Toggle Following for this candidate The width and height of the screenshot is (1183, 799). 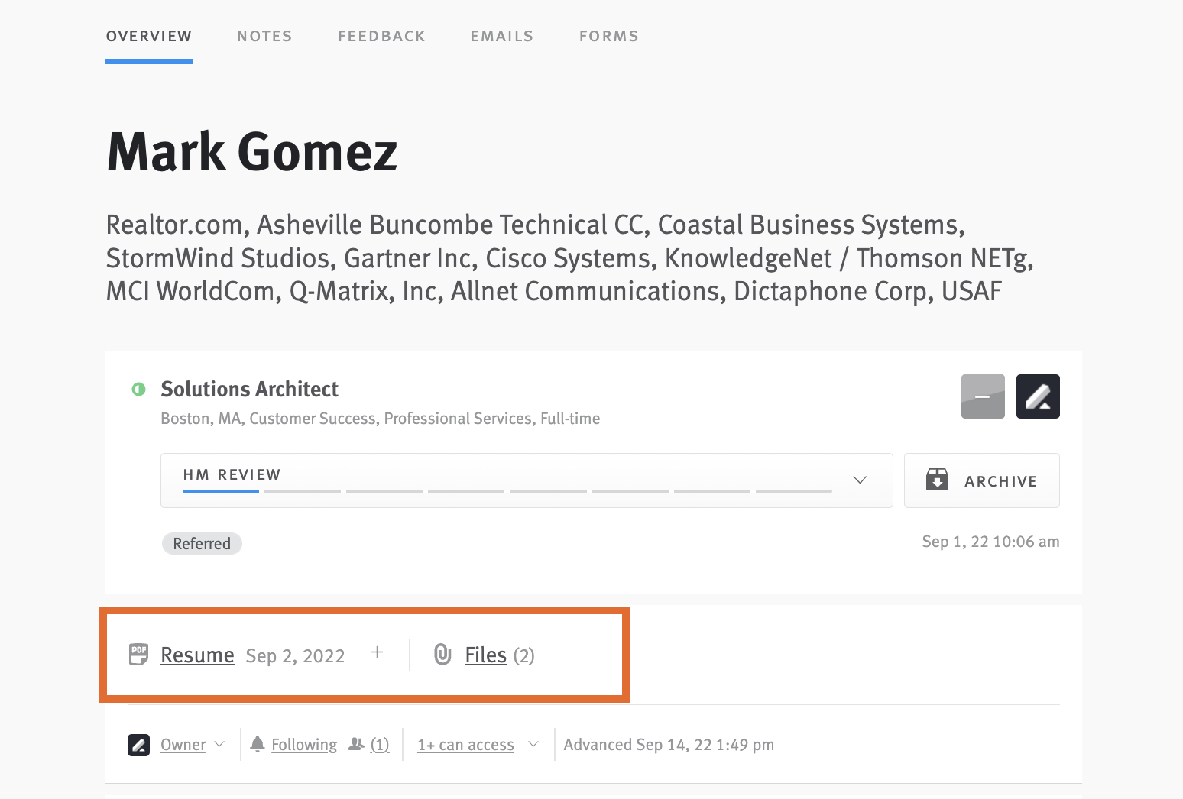click(x=304, y=745)
